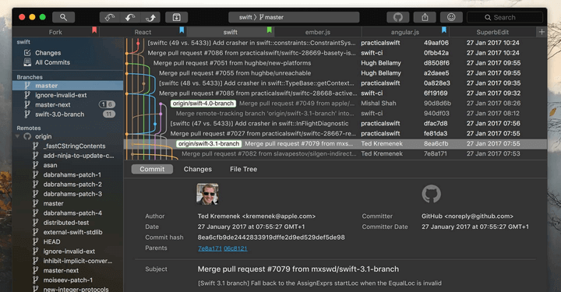
Task: Select commit with hash dfac7d8
Action: [x=335, y=123]
